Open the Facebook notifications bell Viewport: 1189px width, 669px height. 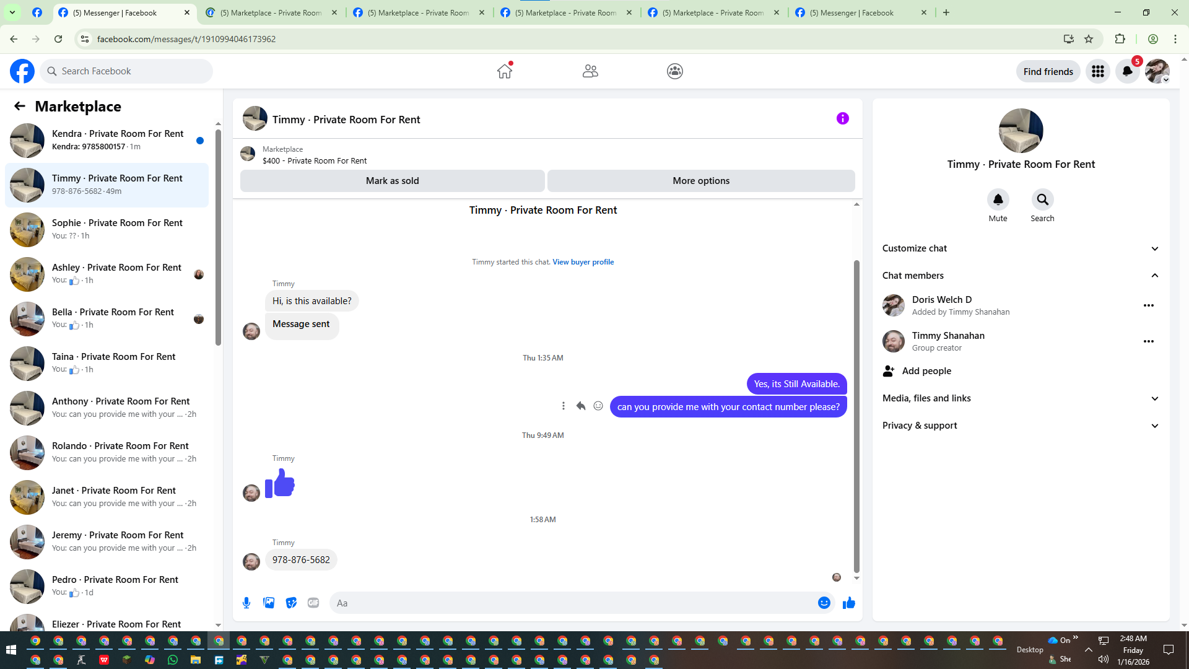(x=1127, y=71)
